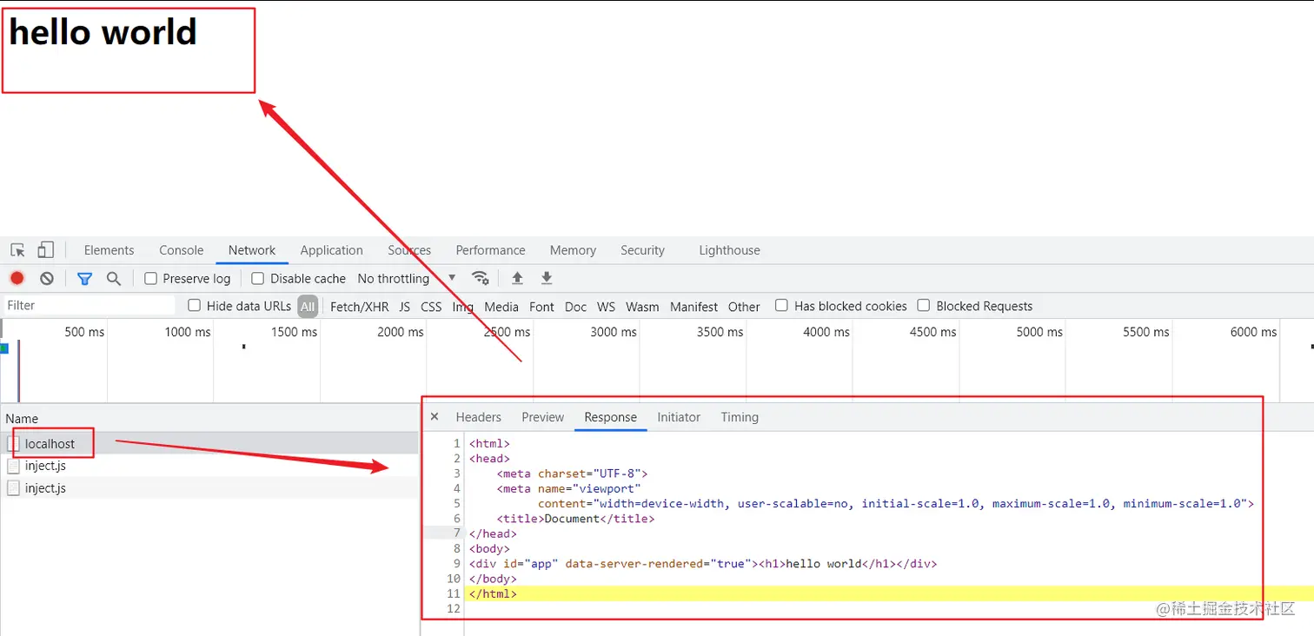Close the request details panel
The image size is (1314, 636).
click(x=435, y=417)
